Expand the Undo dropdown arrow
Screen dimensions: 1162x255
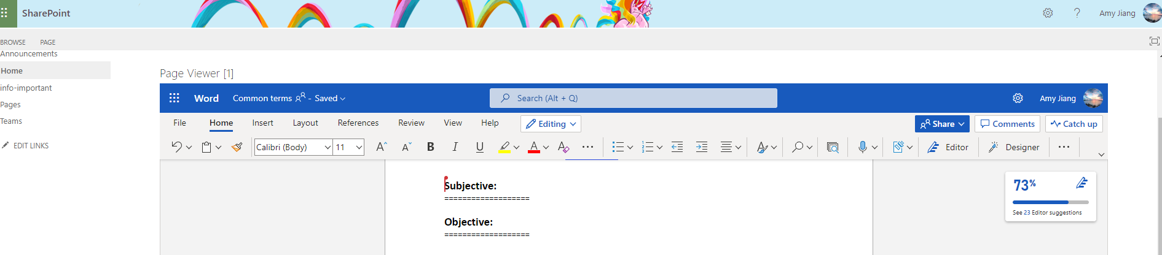(189, 148)
